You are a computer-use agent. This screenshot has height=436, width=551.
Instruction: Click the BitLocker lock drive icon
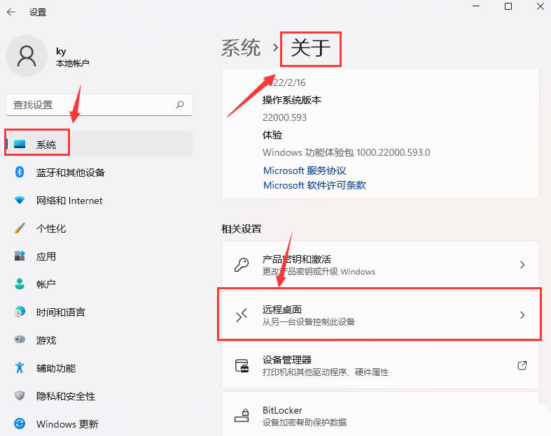[242, 416]
